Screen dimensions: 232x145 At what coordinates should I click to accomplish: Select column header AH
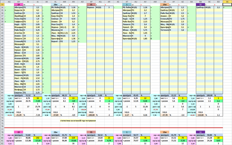19,2
